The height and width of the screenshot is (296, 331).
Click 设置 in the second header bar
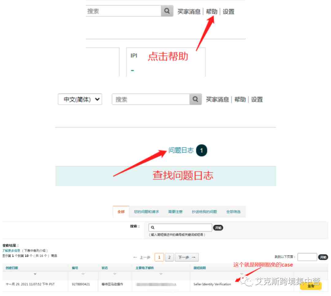[x=257, y=99]
